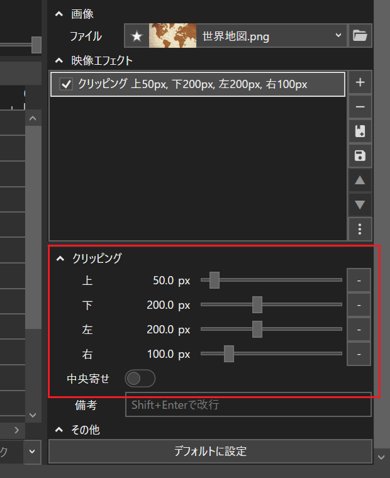390x478 pixels.
Task: Remove selected effect with minus button
Action: pyautogui.click(x=360, y=107)
